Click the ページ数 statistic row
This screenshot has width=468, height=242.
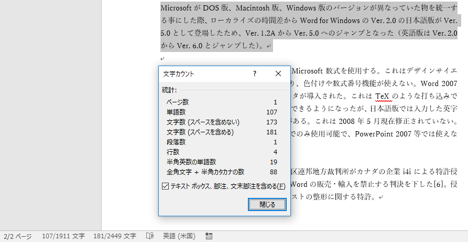(x=222, y=102)
